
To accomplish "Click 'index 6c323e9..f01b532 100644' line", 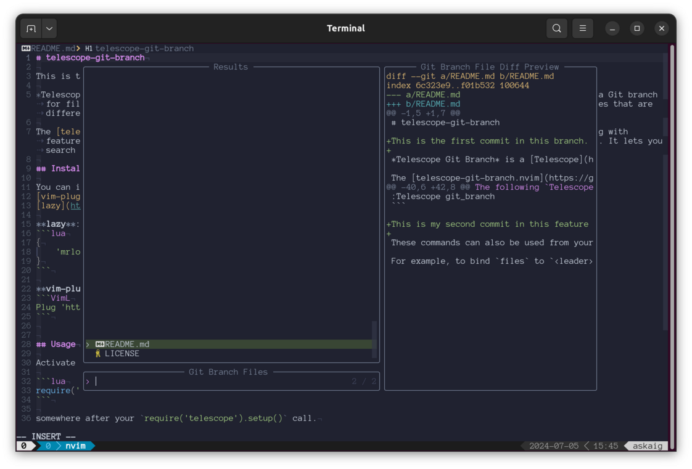I will 458,86.
